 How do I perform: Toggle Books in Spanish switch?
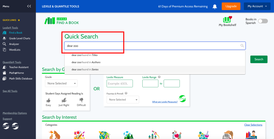pyautogui.click(x=263, y=21)
